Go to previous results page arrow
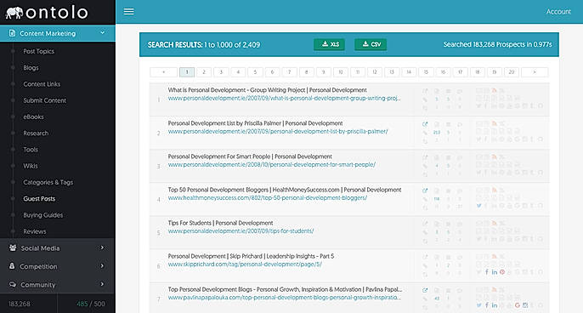Screen dimensions: 583x313 pyautogui.click(x=163, y=72)
